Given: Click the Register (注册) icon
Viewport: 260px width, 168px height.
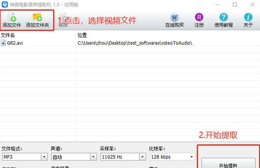Looking at the screenshot, I should coord(199,17).
